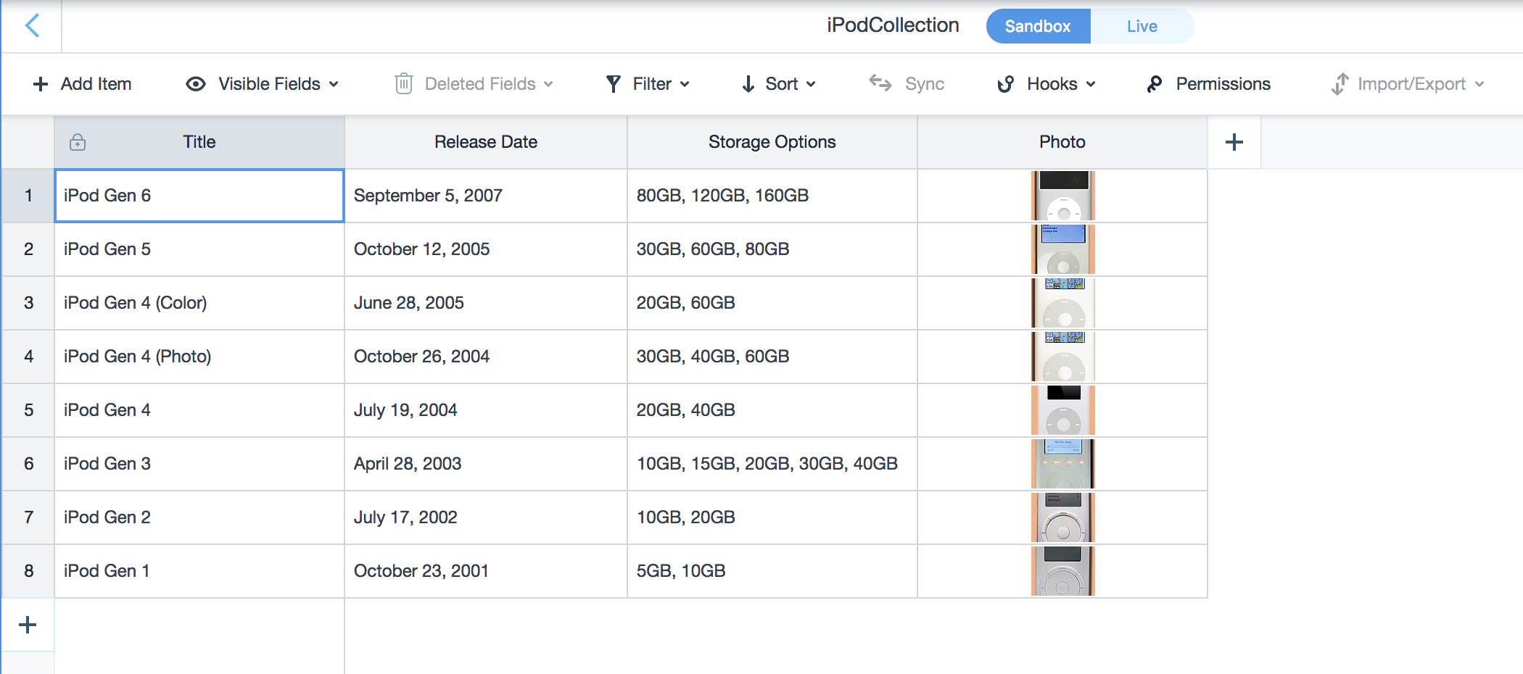Click the plus icon to add column

point(1234,142)
